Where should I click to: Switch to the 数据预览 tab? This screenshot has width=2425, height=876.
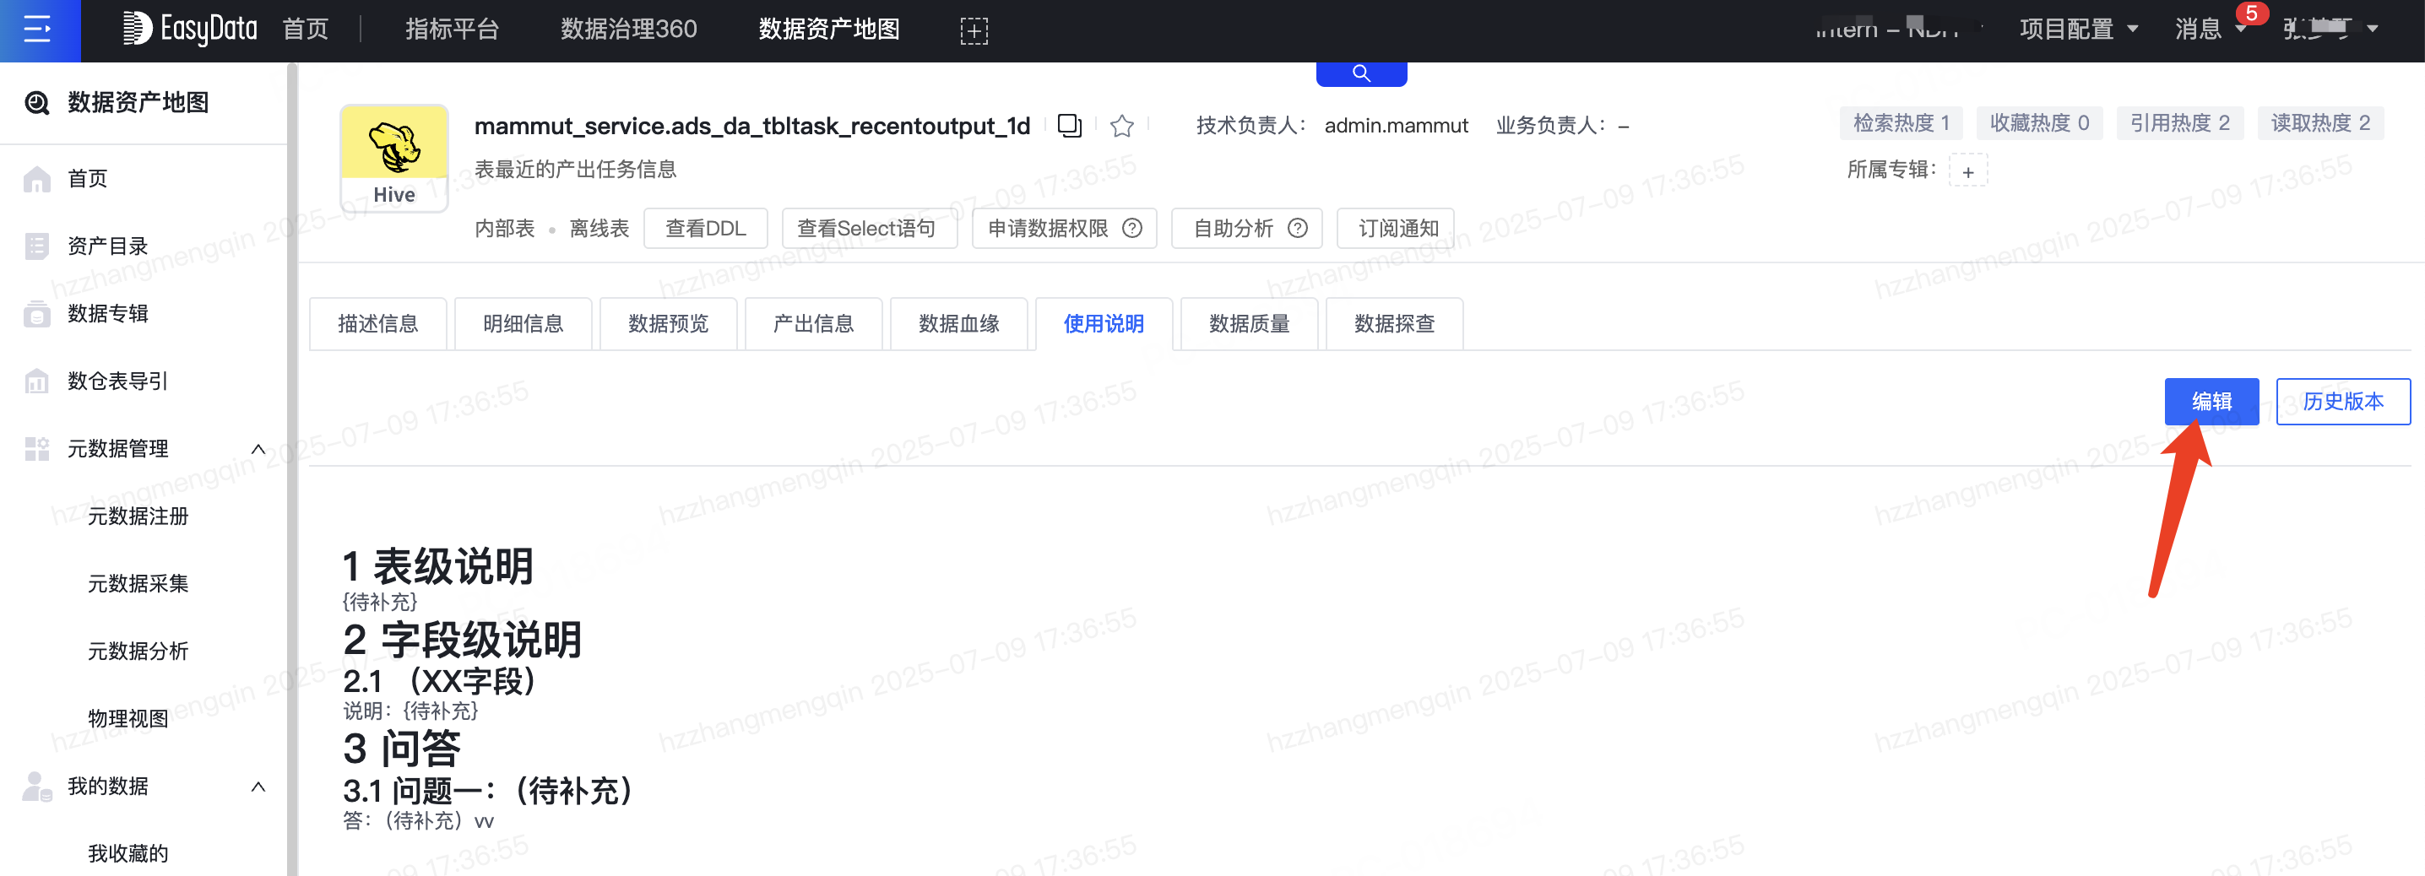[x=667, y=324]
